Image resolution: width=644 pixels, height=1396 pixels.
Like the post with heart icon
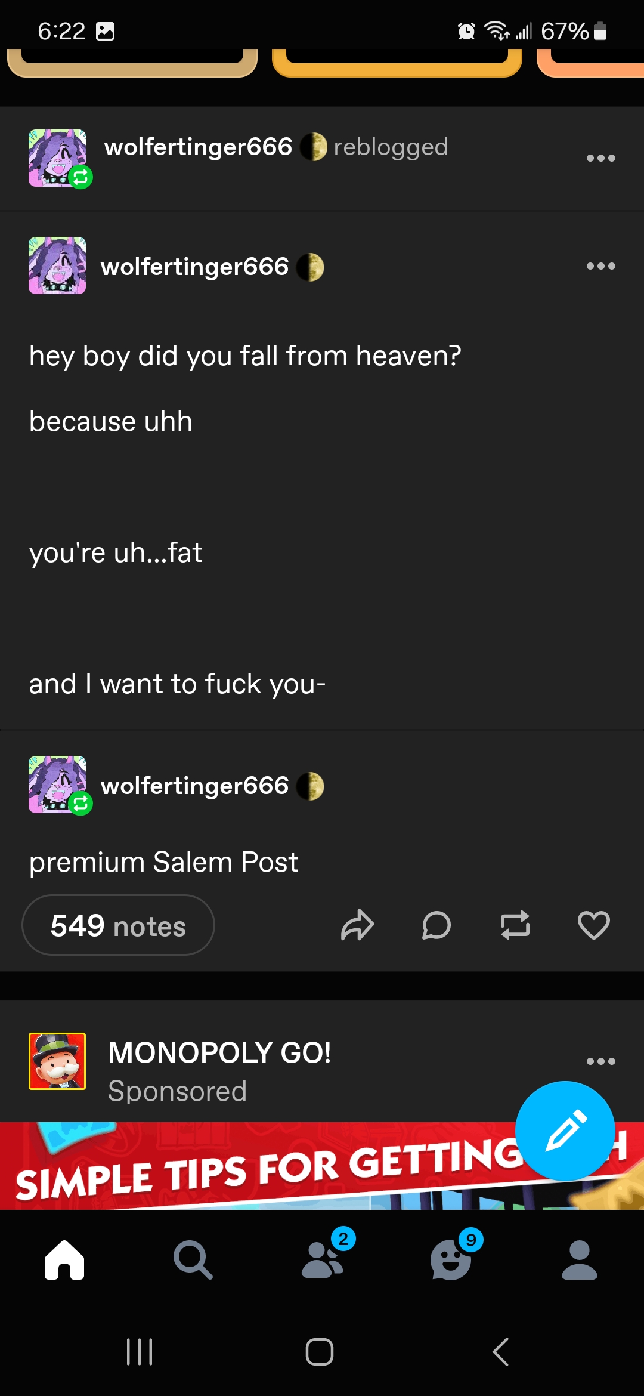[594, 925]
